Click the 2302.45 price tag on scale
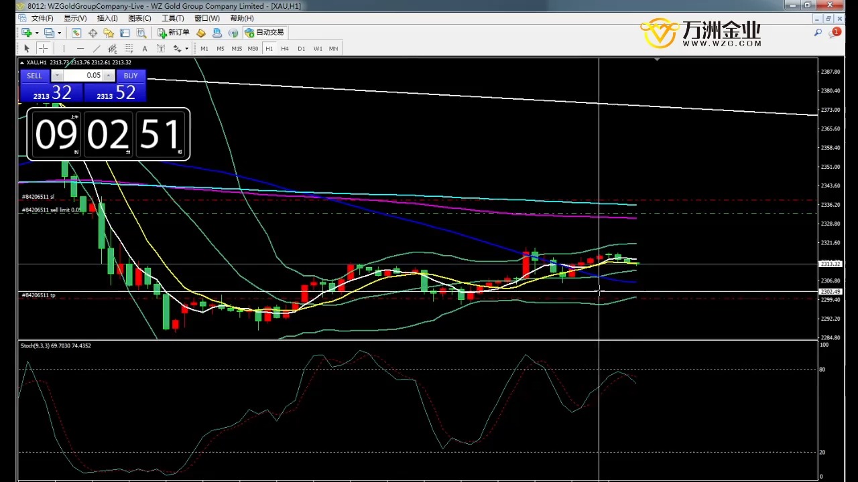The image size is (858, 482). click(x=830, y=291)
